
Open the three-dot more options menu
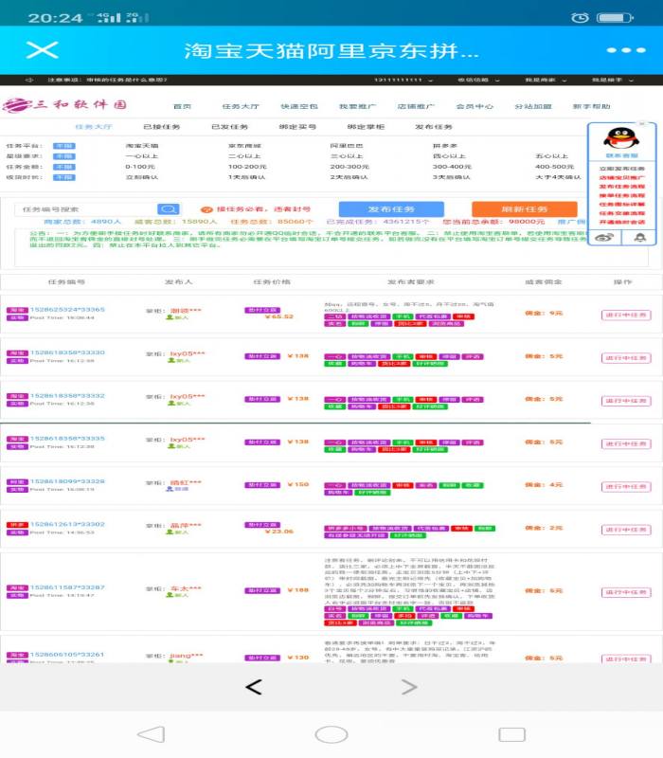625,50
